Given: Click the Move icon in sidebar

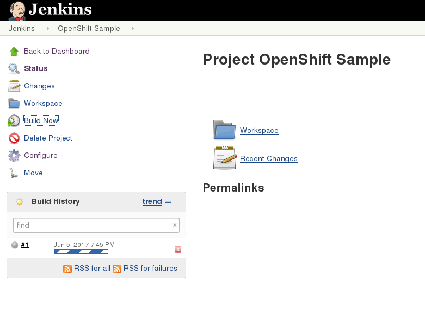Looking at the screenshot, I should [13, 173].
